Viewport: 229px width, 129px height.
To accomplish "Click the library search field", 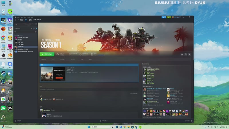I will click(24, 32).
